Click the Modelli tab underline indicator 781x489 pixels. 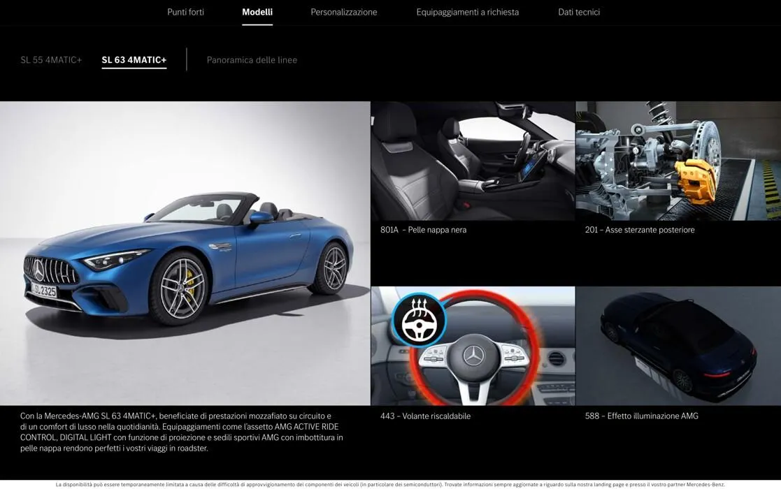(x=257, y=24)
